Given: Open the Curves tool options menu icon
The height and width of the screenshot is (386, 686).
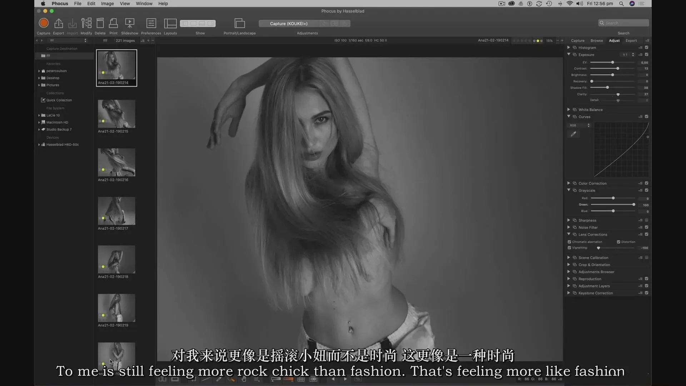Looking at the screenshot, I should [641, 117].
